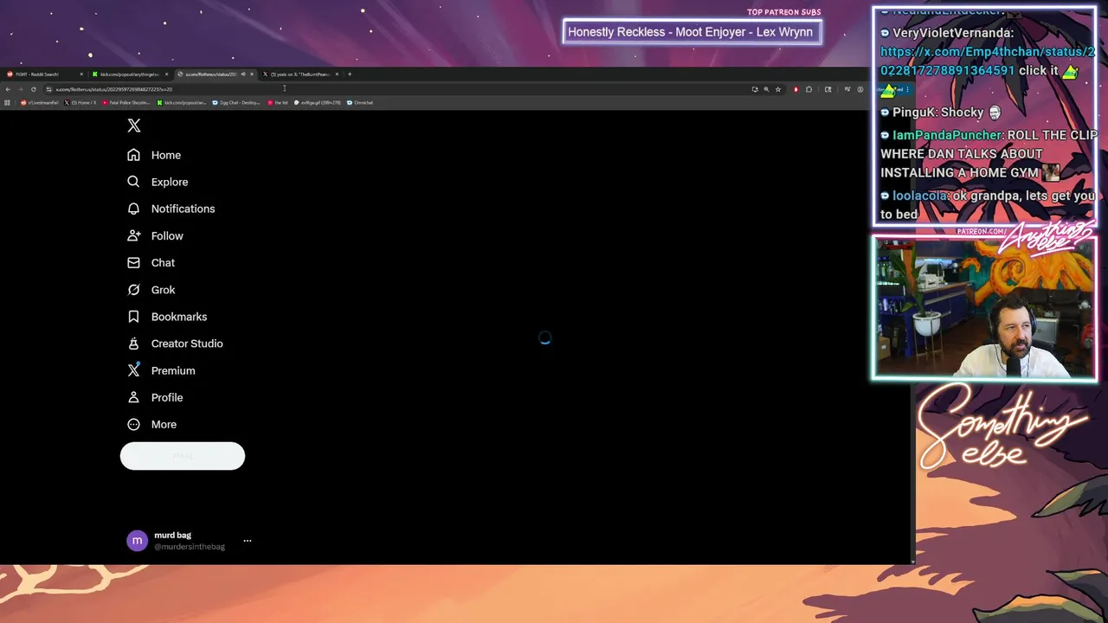Click the site information icon in address bar
The width and height of the screenshot is (1108, 623).
coord(49,89)
